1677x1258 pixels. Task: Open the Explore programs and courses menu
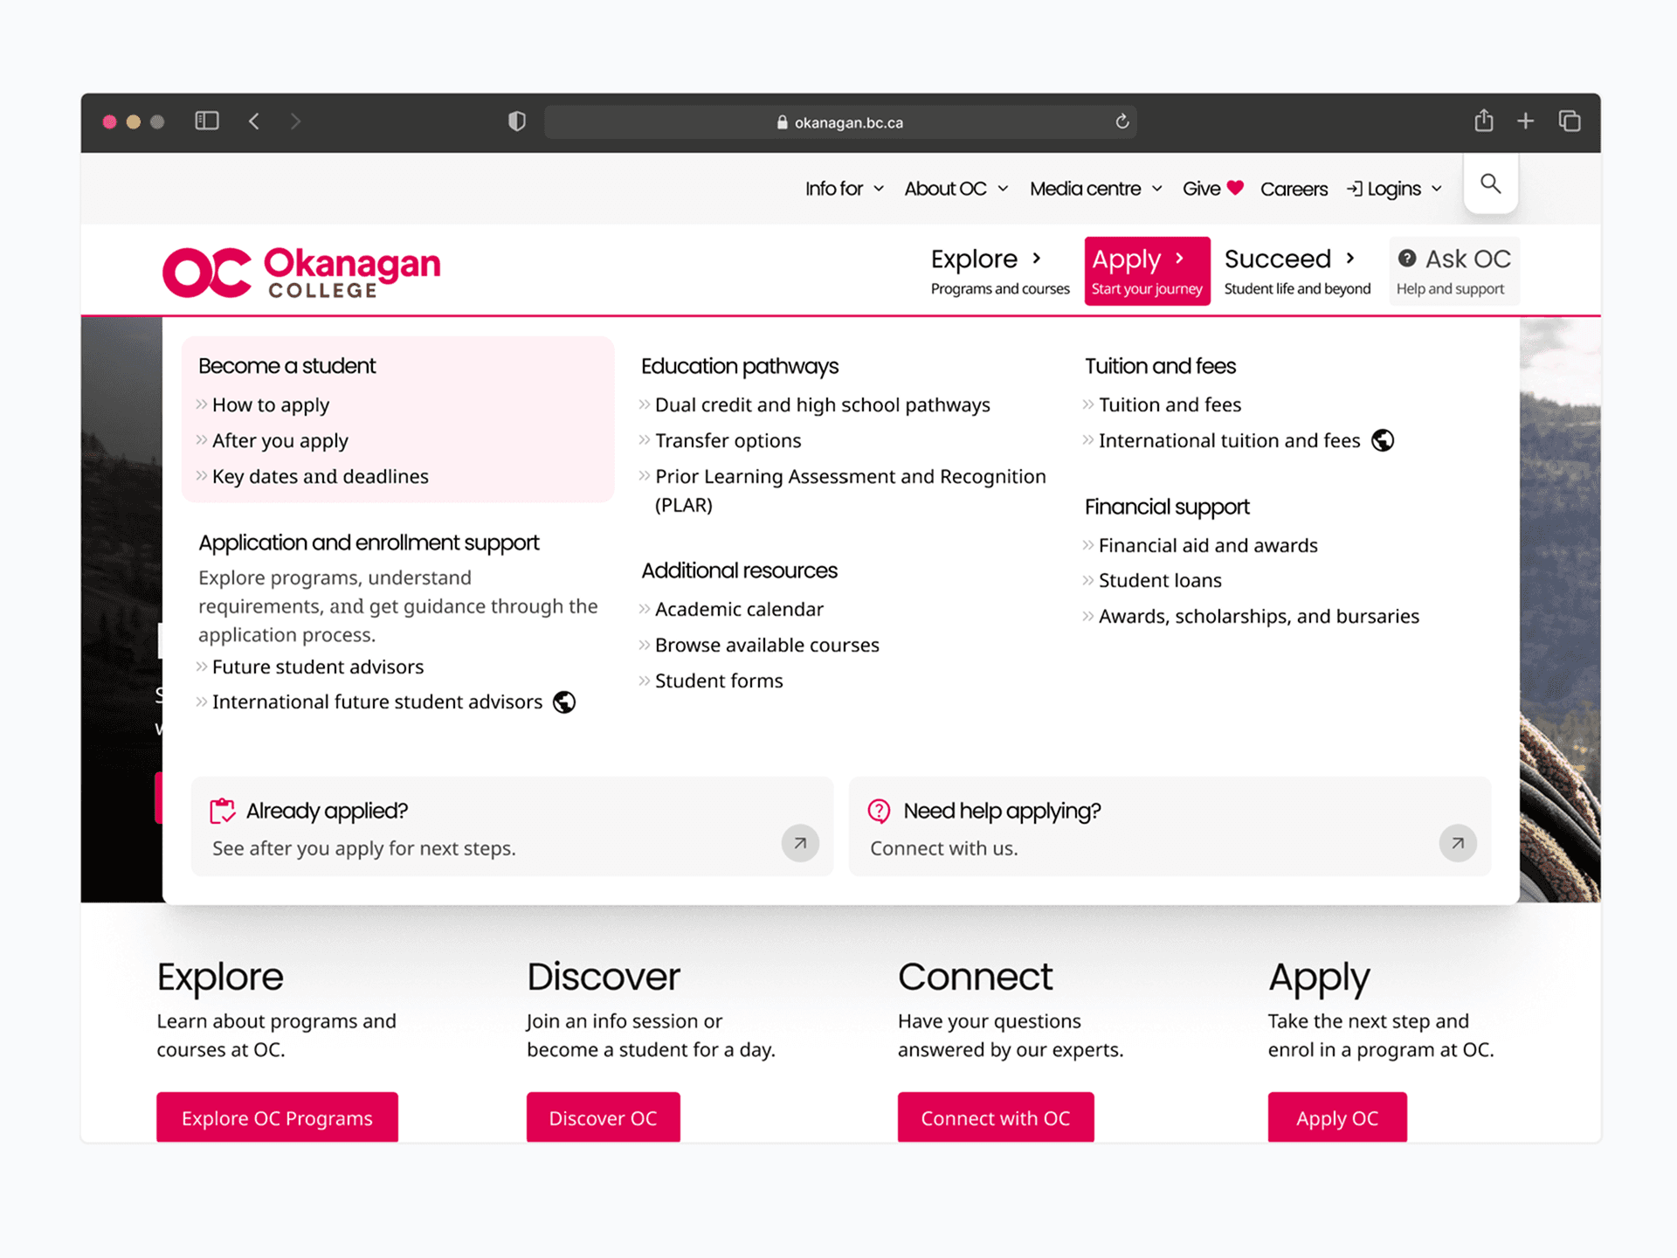pyautogui.click(x=999, y=271)
